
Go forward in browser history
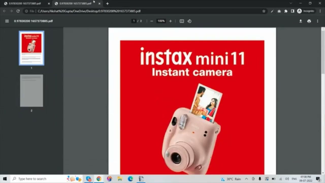pos(11,11)
